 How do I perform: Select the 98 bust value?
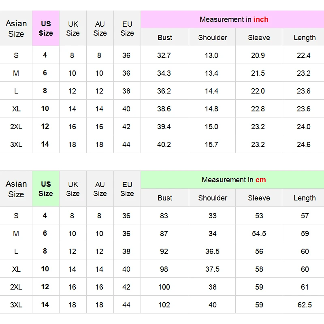point(164,269)
